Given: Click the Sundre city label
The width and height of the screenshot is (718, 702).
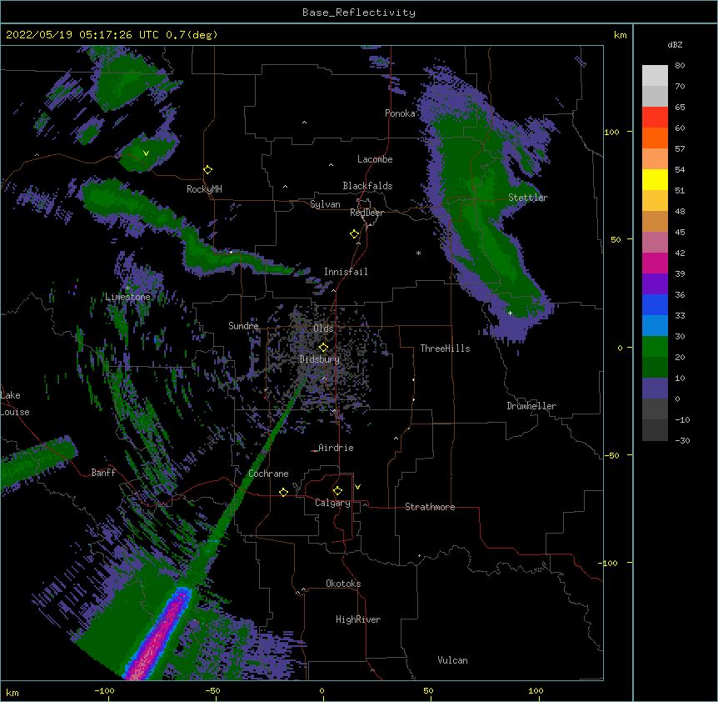Looking at the screenshot, I should [x=243, y=326].
